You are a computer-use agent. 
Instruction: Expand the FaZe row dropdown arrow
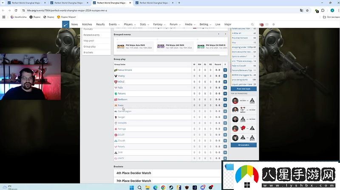(225, 88)
